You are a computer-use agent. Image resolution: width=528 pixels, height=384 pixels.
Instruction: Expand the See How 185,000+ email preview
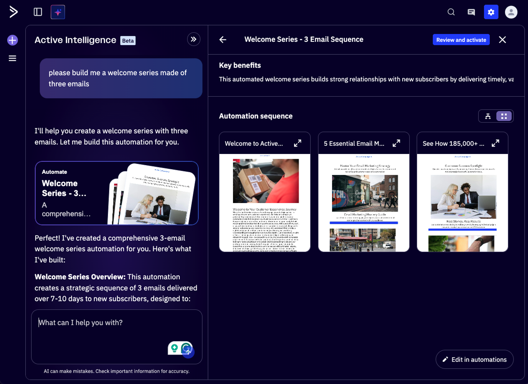click(495, 143)
